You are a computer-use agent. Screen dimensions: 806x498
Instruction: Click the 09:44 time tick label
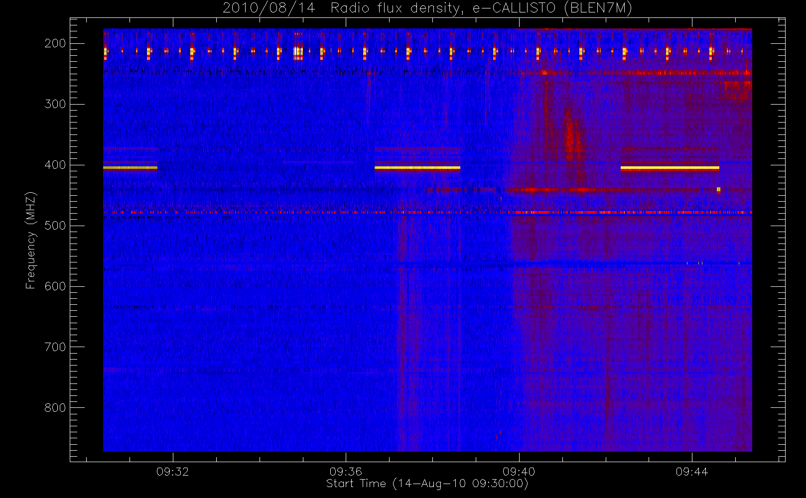click(x=692, y=472)
